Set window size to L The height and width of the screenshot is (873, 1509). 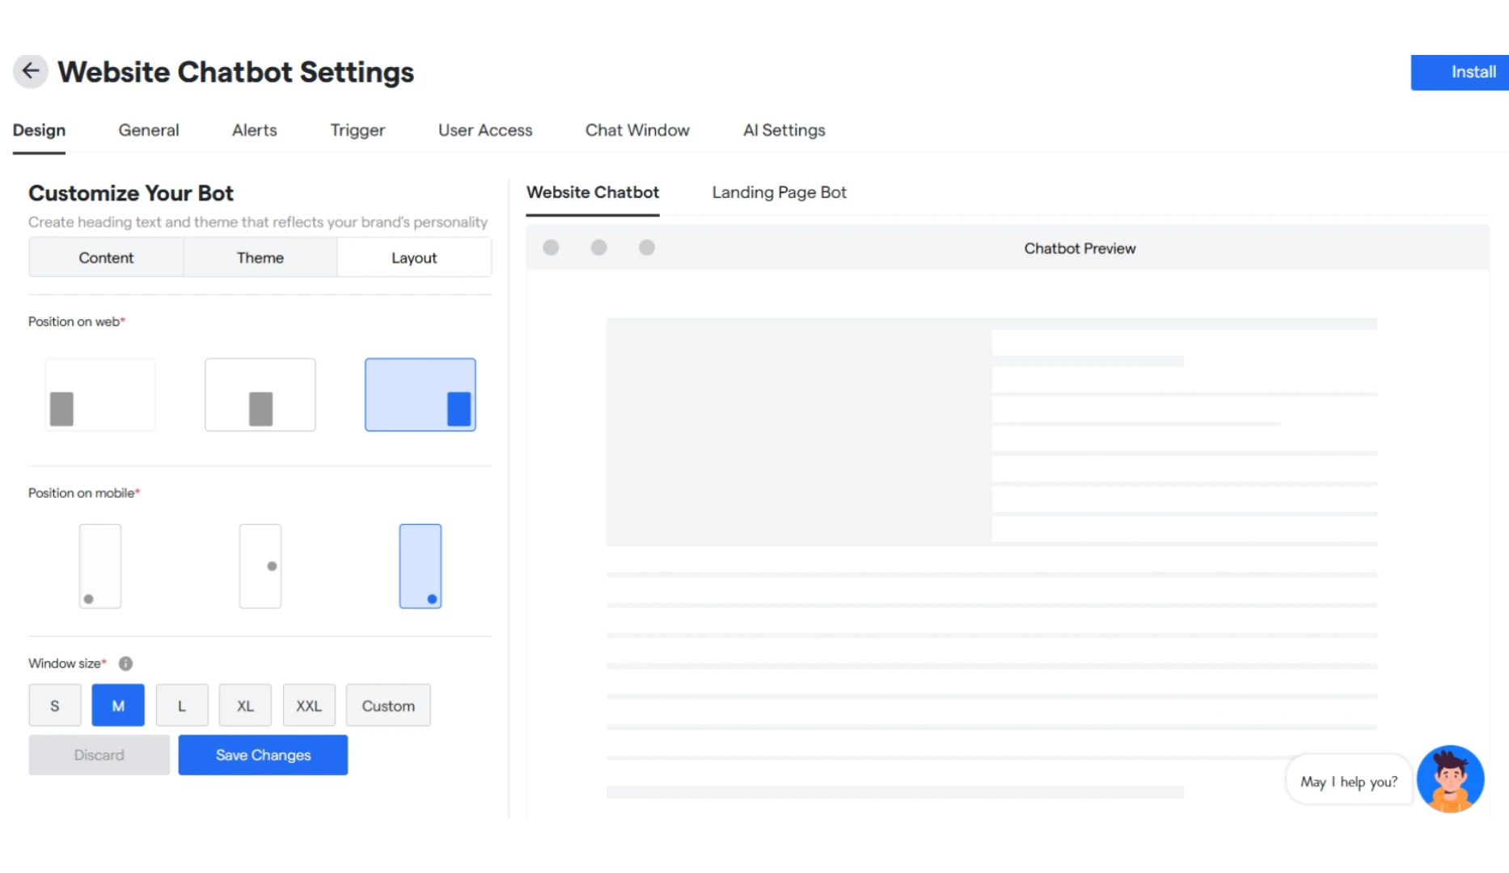pyautogui.click(x=182, y=706)
